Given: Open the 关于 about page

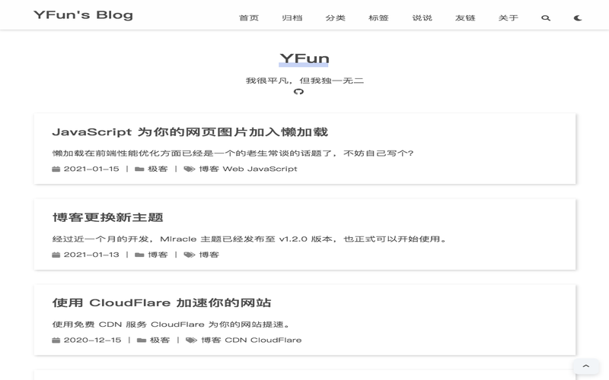Looking at the screenshot, I should tap(509, 18).
